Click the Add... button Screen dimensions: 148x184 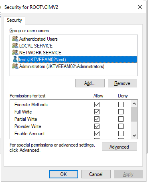(x=90, y=83)
